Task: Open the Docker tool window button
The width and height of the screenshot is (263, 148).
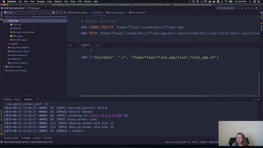Action: point(37,138)
